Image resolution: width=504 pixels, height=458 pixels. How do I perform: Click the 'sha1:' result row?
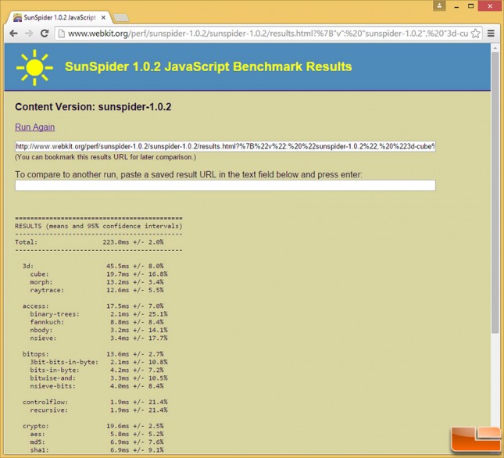(x=97, y=450)
